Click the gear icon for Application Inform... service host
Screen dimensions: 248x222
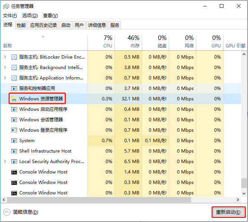click(x=14, y=78)
